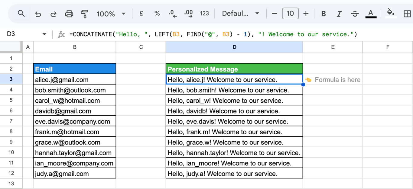Select cell frank.m@hotmail.com
The image size is (413, 189).
coord(75,131)
